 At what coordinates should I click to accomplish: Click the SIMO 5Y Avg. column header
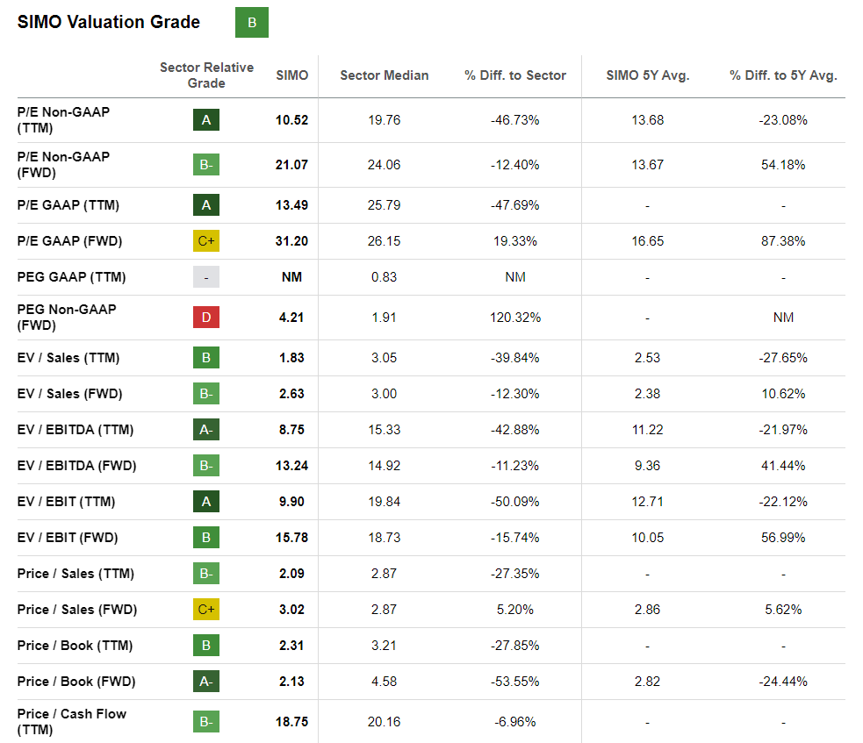click(x=648, y=75)
